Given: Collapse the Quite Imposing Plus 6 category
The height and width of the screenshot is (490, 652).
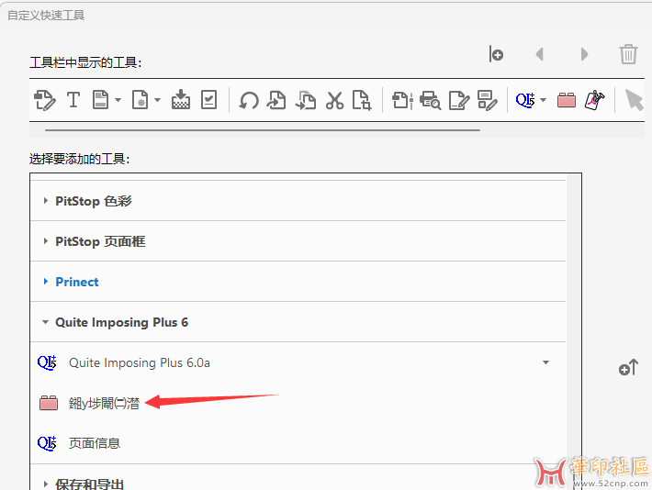Looking at the screenshot, I should click(x=120, y=322).
